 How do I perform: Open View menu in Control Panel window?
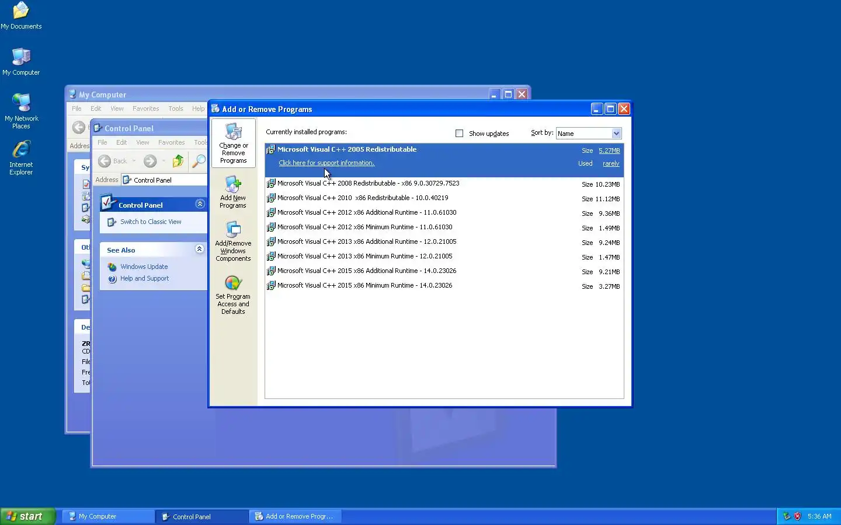click(143, 142)
